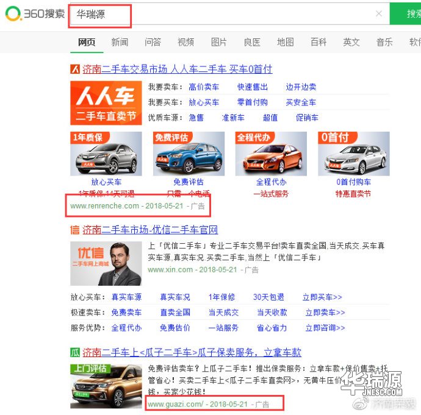
Task: Open the 百科 tab
Action: 318,42
